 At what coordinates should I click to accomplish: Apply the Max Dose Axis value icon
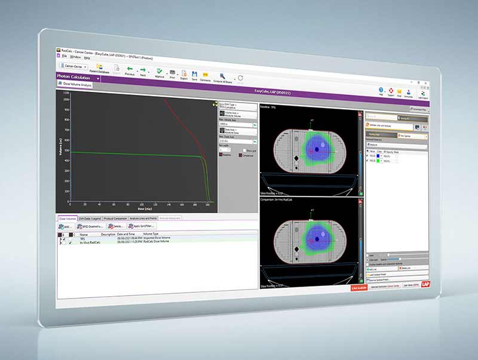255,141
